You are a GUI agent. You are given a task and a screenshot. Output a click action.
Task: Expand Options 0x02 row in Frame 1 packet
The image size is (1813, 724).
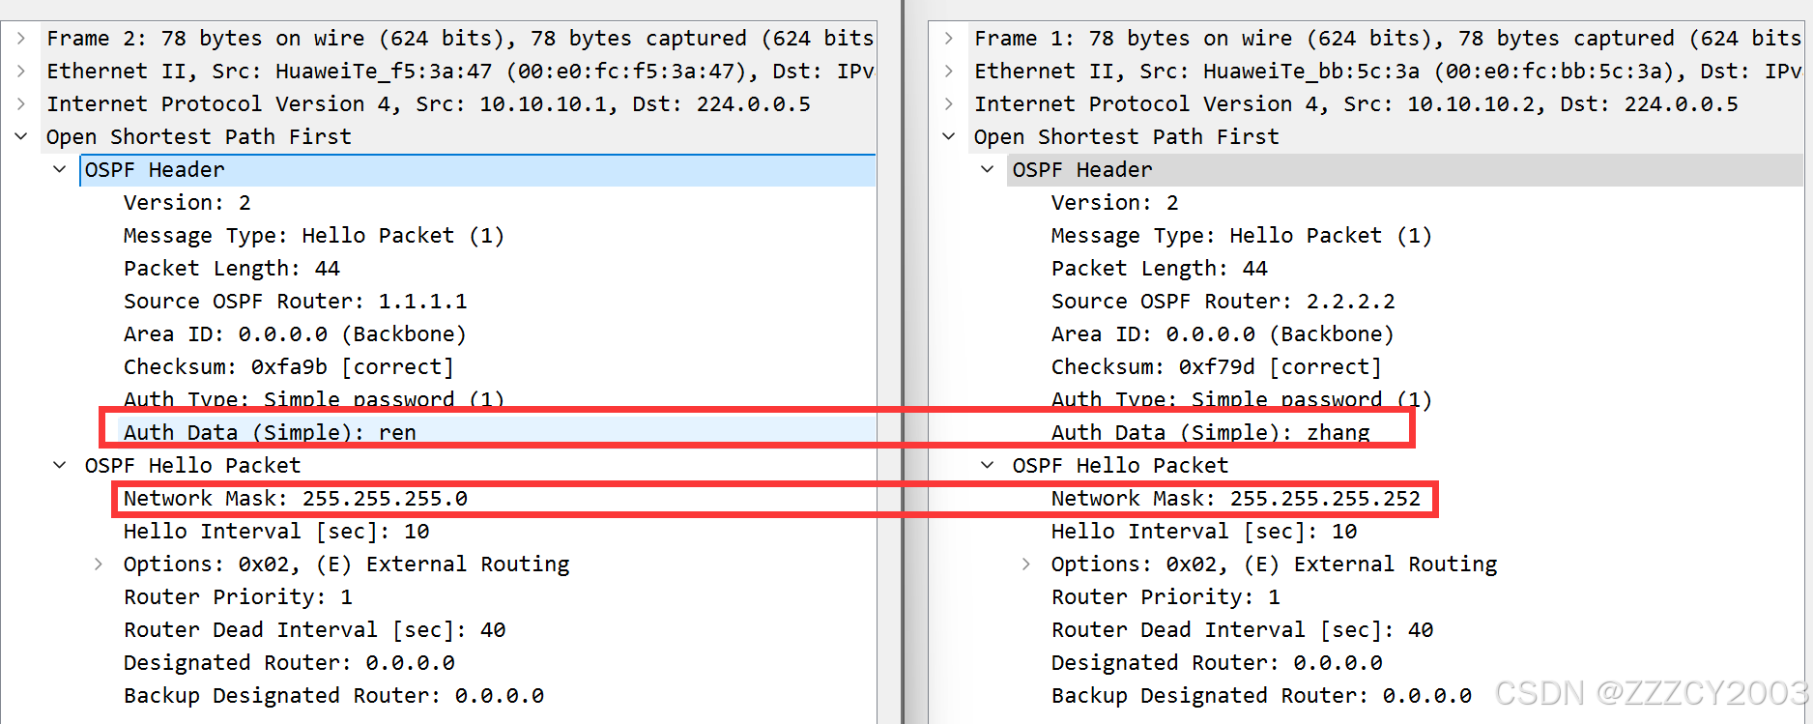[x=1026, y=565]
